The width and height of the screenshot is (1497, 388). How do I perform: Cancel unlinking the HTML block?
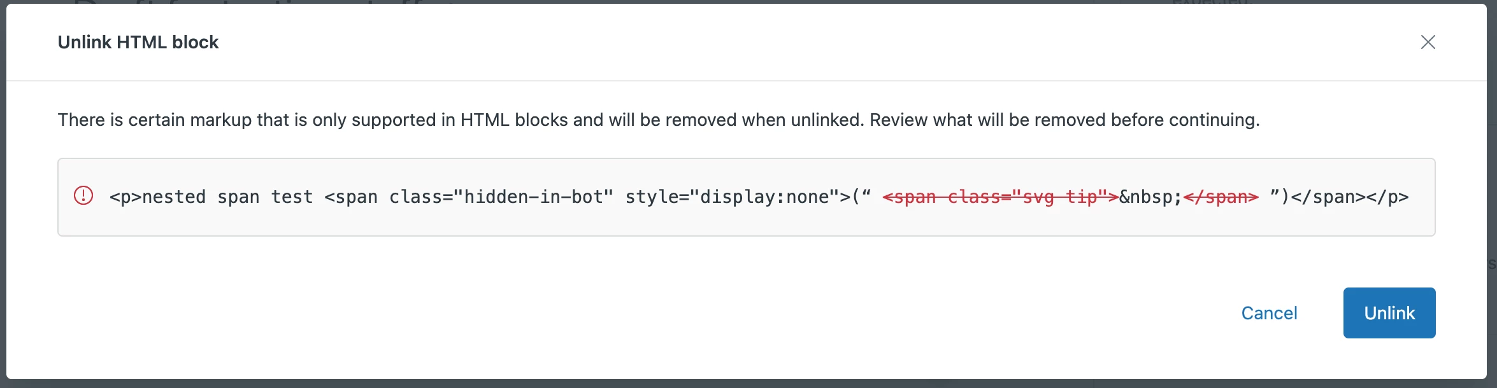(x=1269, y=313)
